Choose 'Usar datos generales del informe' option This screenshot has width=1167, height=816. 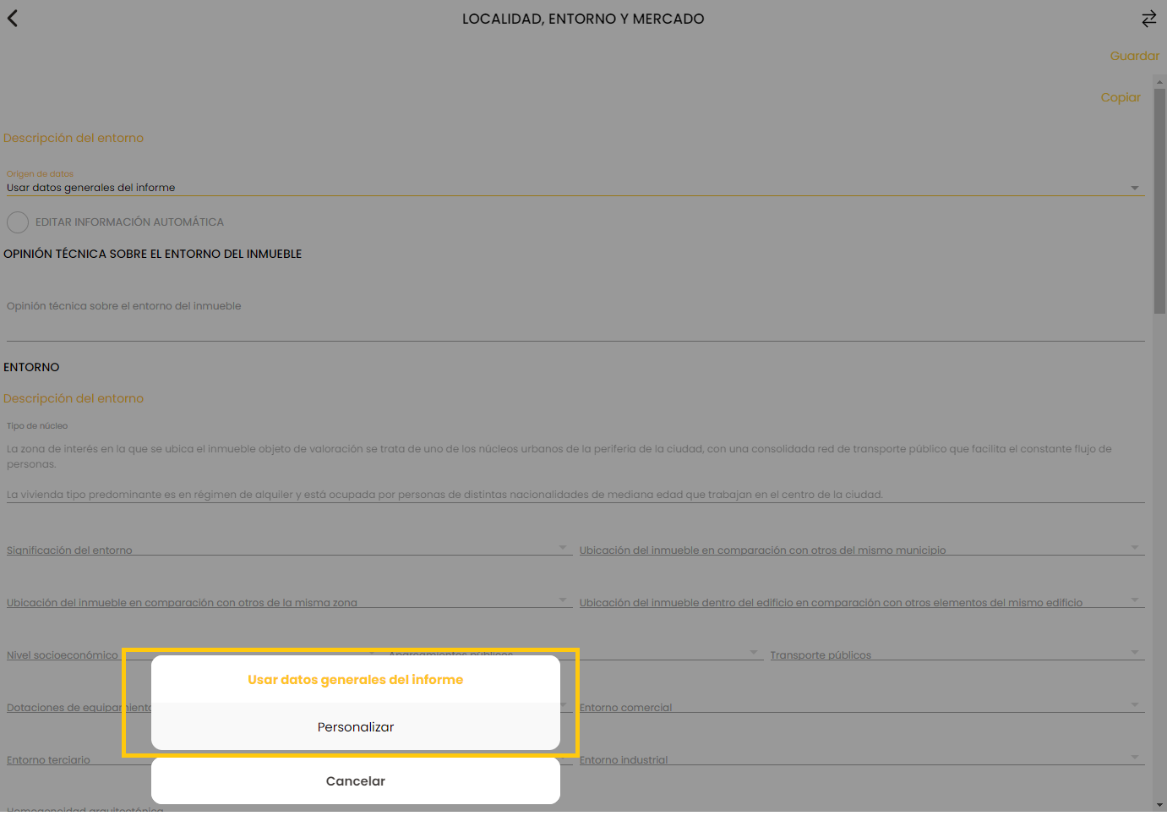pos(355,680)
